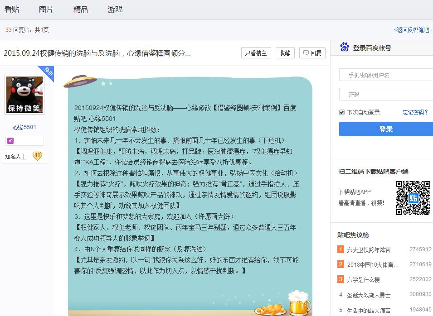Switch to the 图片 tab
The height and width of the screenshot is (316, 433).
(46, 10)
